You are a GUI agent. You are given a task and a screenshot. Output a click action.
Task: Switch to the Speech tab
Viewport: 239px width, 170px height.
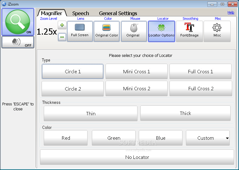81,13
